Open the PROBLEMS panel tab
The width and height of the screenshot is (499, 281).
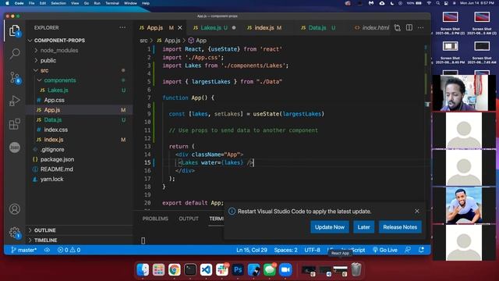click(x=155, y=219)
